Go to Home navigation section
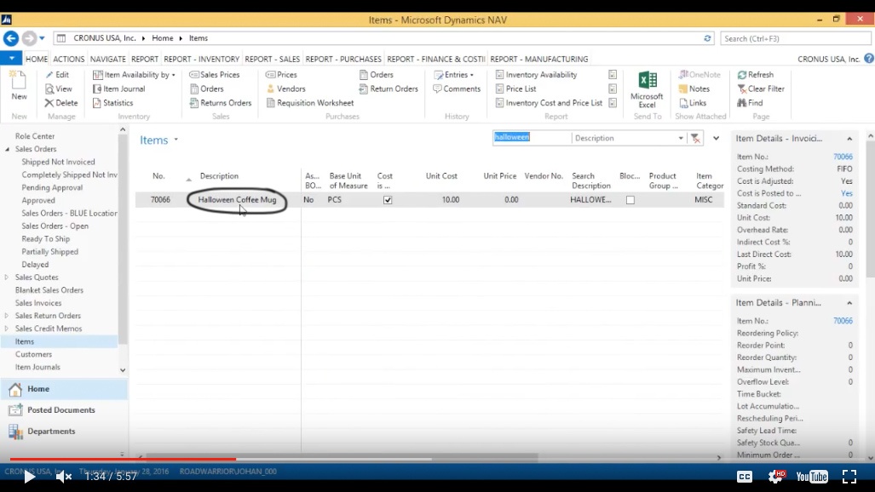 tap(64, 389)
